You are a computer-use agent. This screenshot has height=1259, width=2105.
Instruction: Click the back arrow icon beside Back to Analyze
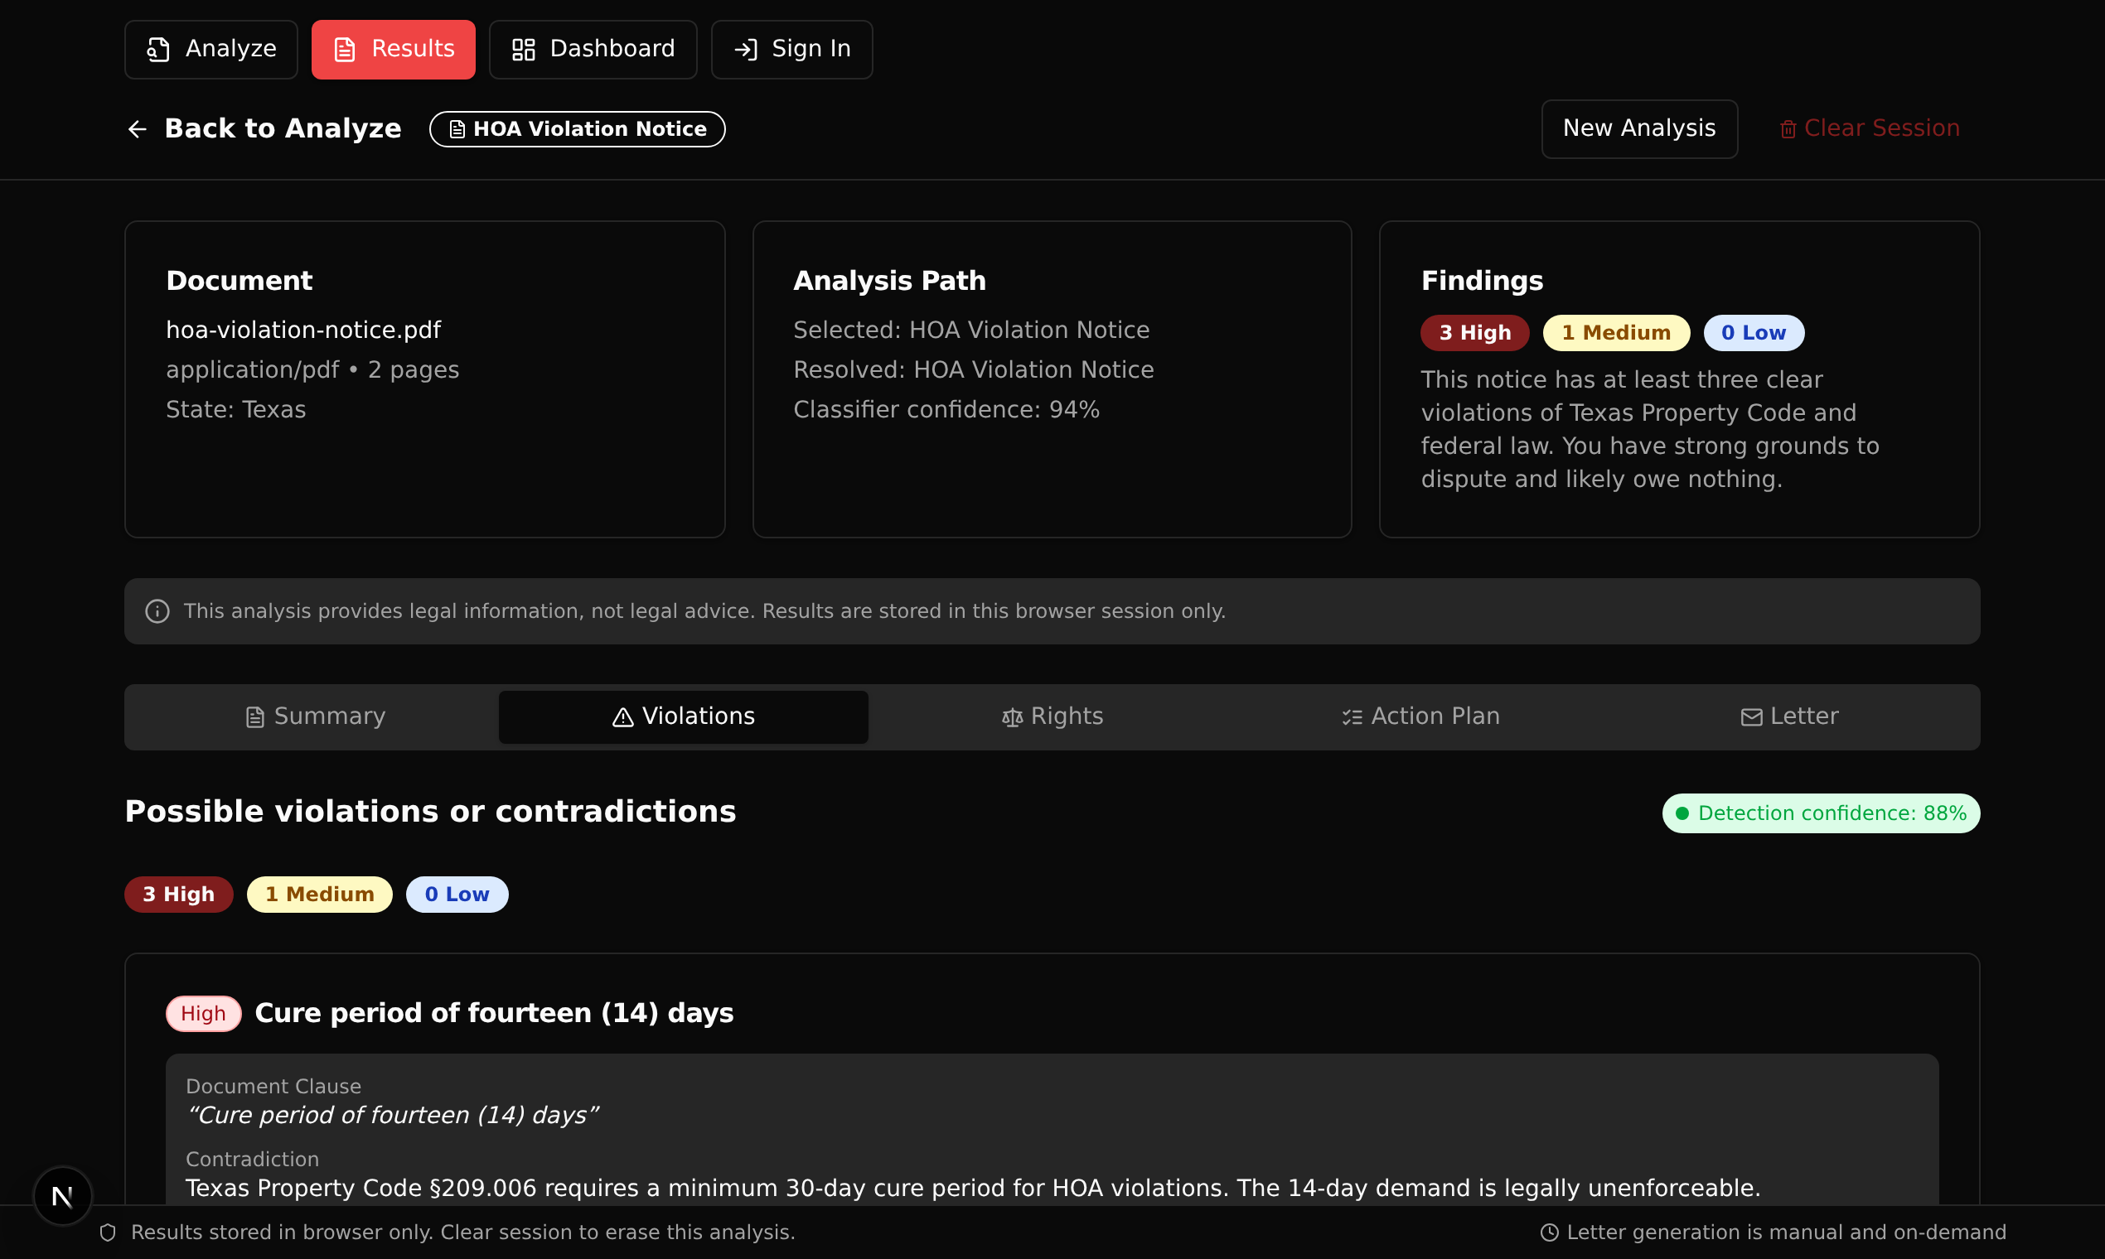tap(137, 129)
